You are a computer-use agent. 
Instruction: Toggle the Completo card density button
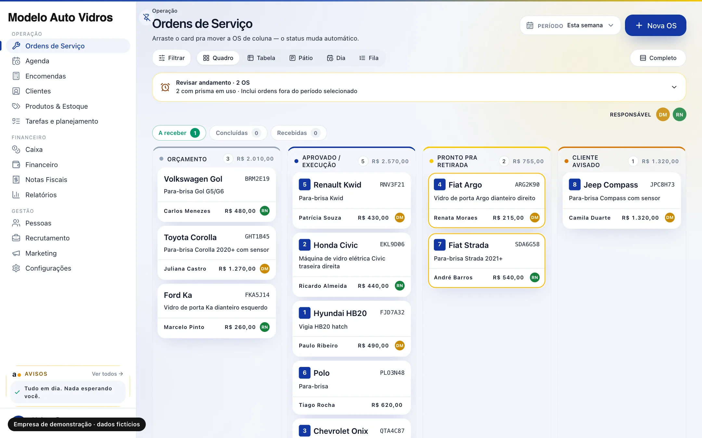[658, 58]
